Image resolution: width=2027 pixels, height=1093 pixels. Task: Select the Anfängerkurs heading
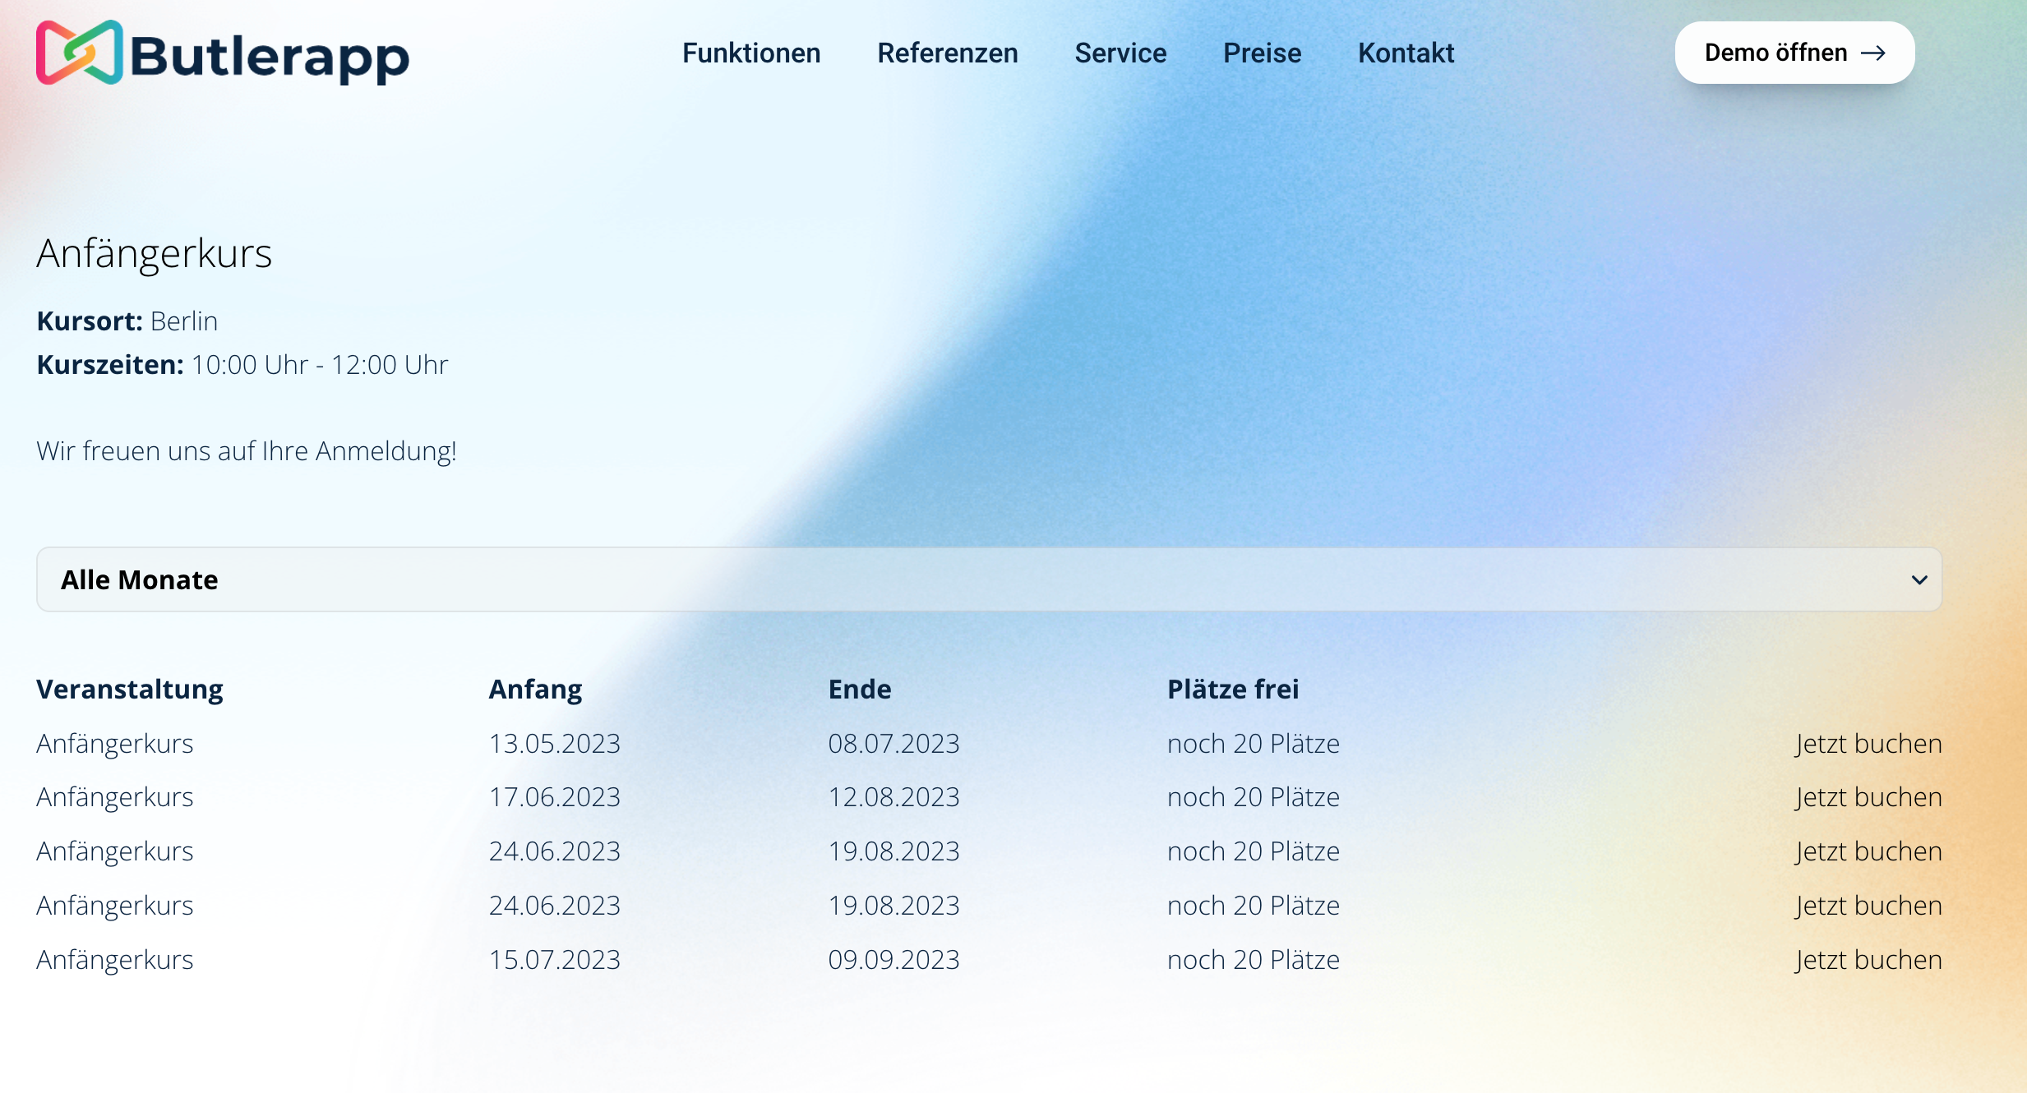coord(155,253)
